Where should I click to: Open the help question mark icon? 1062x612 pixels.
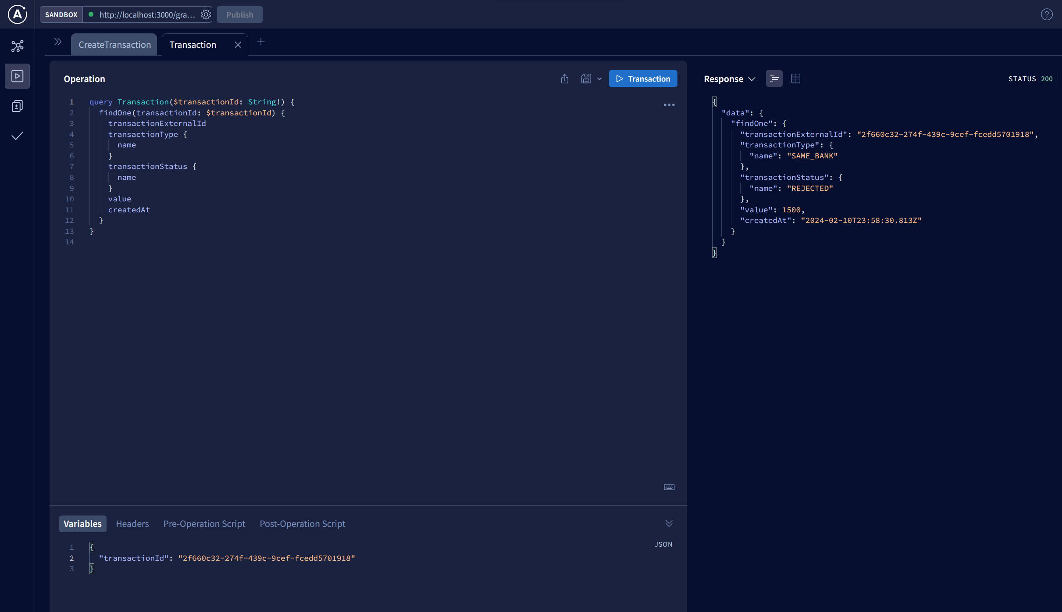click(1047, 14)
